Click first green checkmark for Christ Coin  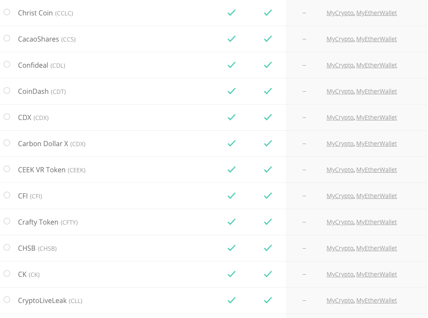click(232, 13)
